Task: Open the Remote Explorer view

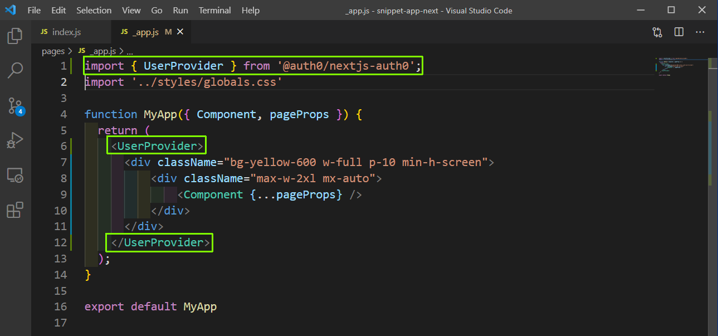Action: (x=15, y=176)
